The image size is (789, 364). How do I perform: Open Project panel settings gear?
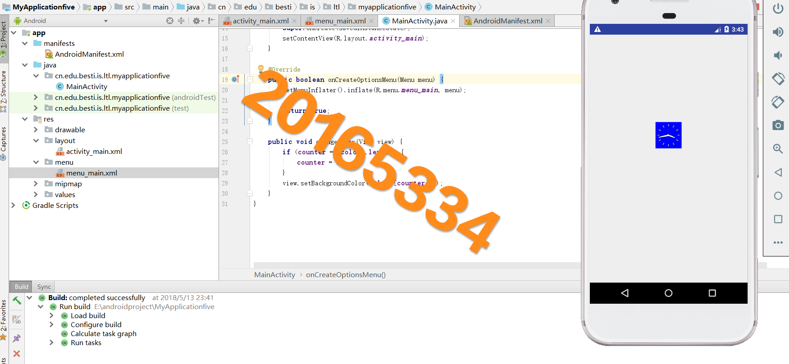click(x=197, y=21)
